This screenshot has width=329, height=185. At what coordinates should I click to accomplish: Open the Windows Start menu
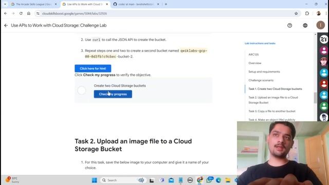(x=95, y=180)
